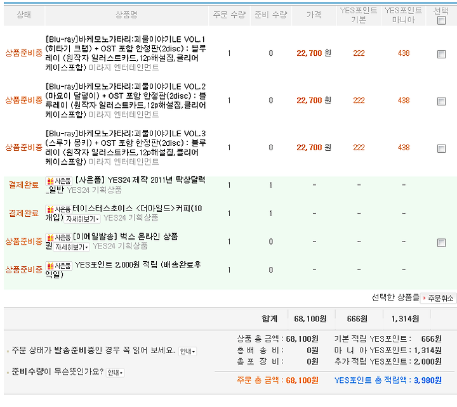Check the 벅스 온라인 상품권 row checkbox

coord(441,243)
